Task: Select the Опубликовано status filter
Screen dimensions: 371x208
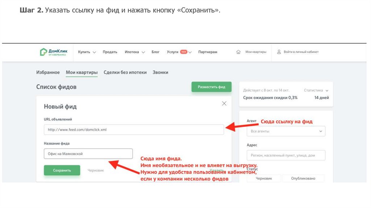Action: [303, 178]
